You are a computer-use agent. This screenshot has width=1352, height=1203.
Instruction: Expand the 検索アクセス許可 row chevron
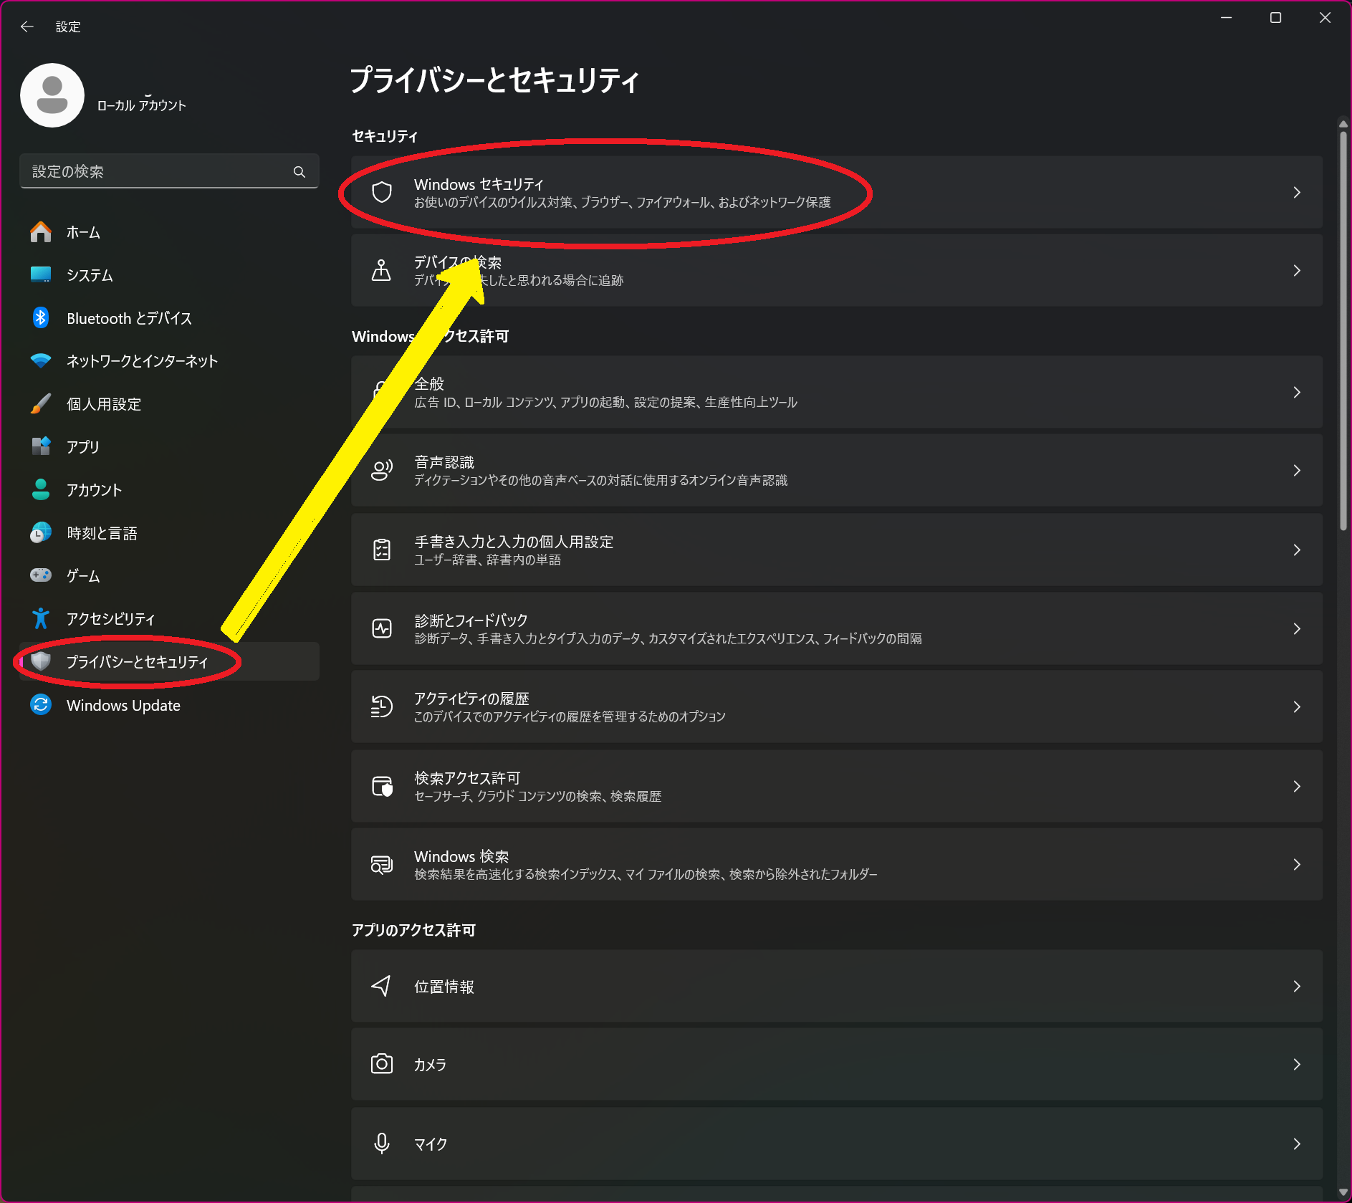click(x=1296, y=786)
